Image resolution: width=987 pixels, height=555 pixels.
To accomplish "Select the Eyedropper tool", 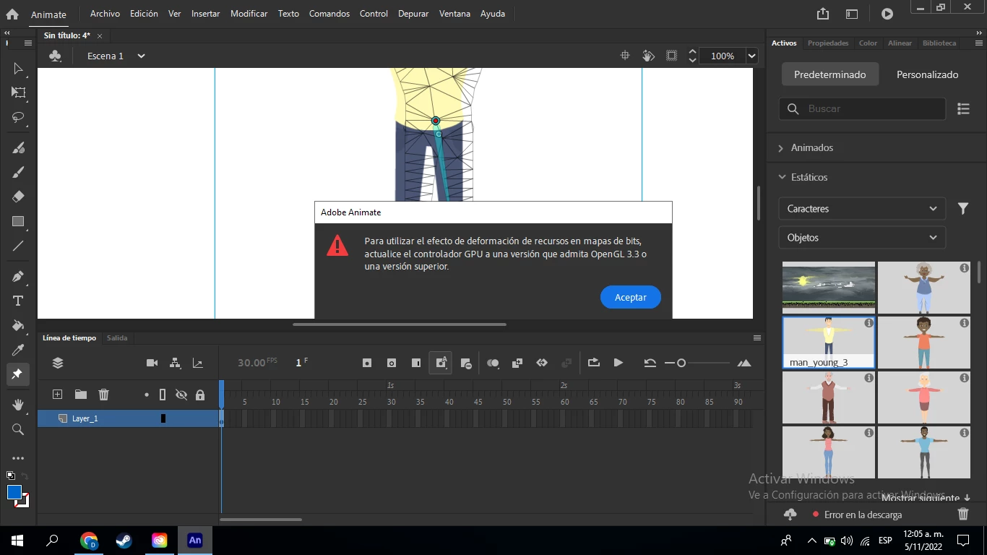I will click(x=19, y=350).
